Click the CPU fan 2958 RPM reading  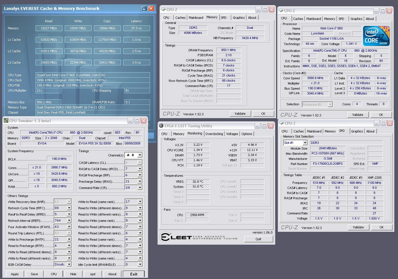pos(197,215)
